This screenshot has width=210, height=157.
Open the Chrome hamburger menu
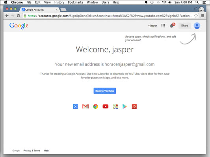203,16
